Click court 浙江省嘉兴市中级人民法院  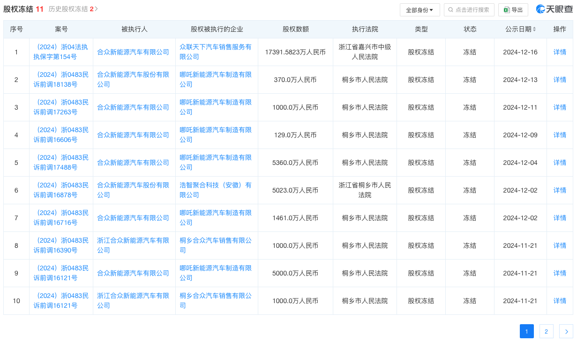tap(365, 52)
